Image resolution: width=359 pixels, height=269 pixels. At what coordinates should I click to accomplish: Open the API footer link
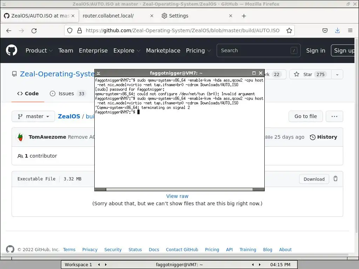pos(229,249)
